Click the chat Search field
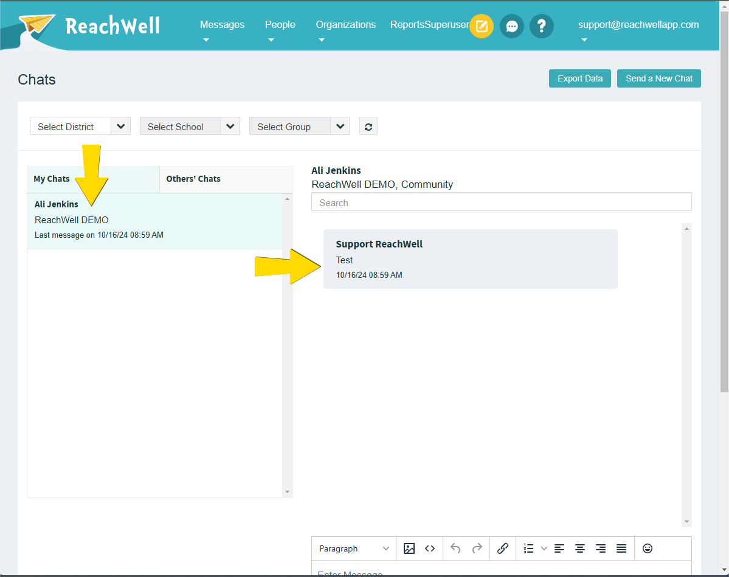Viewport: 729px width, 577px height. pos(501,202)
